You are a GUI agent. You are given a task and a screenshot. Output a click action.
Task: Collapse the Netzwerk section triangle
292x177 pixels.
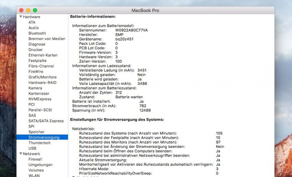pyautogui.click(x=21, y=154)
